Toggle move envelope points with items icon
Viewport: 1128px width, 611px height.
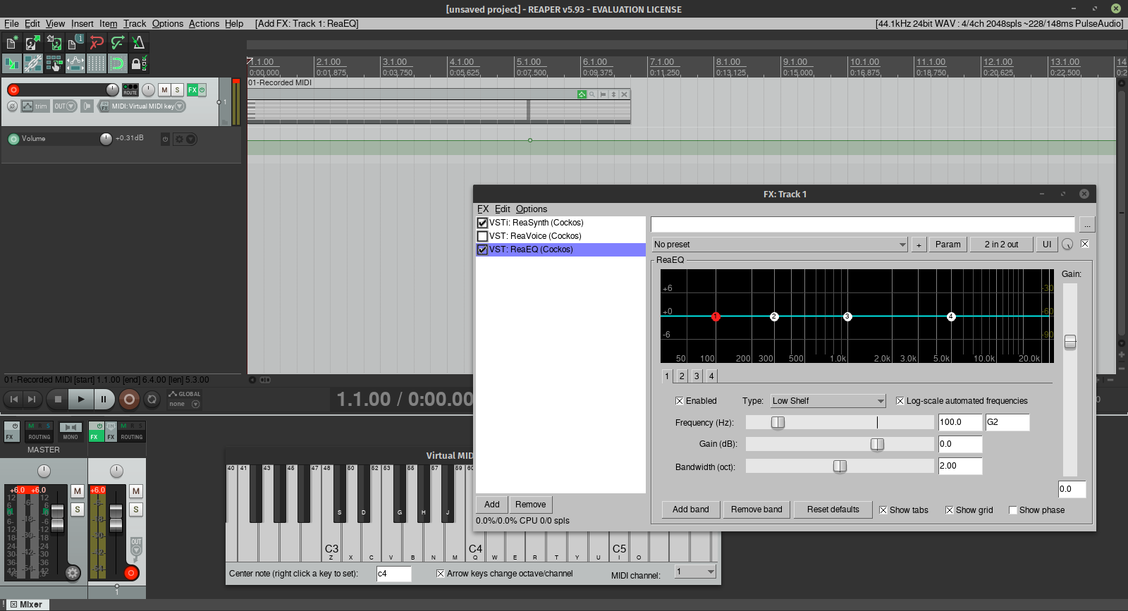(x=75, y=63)
